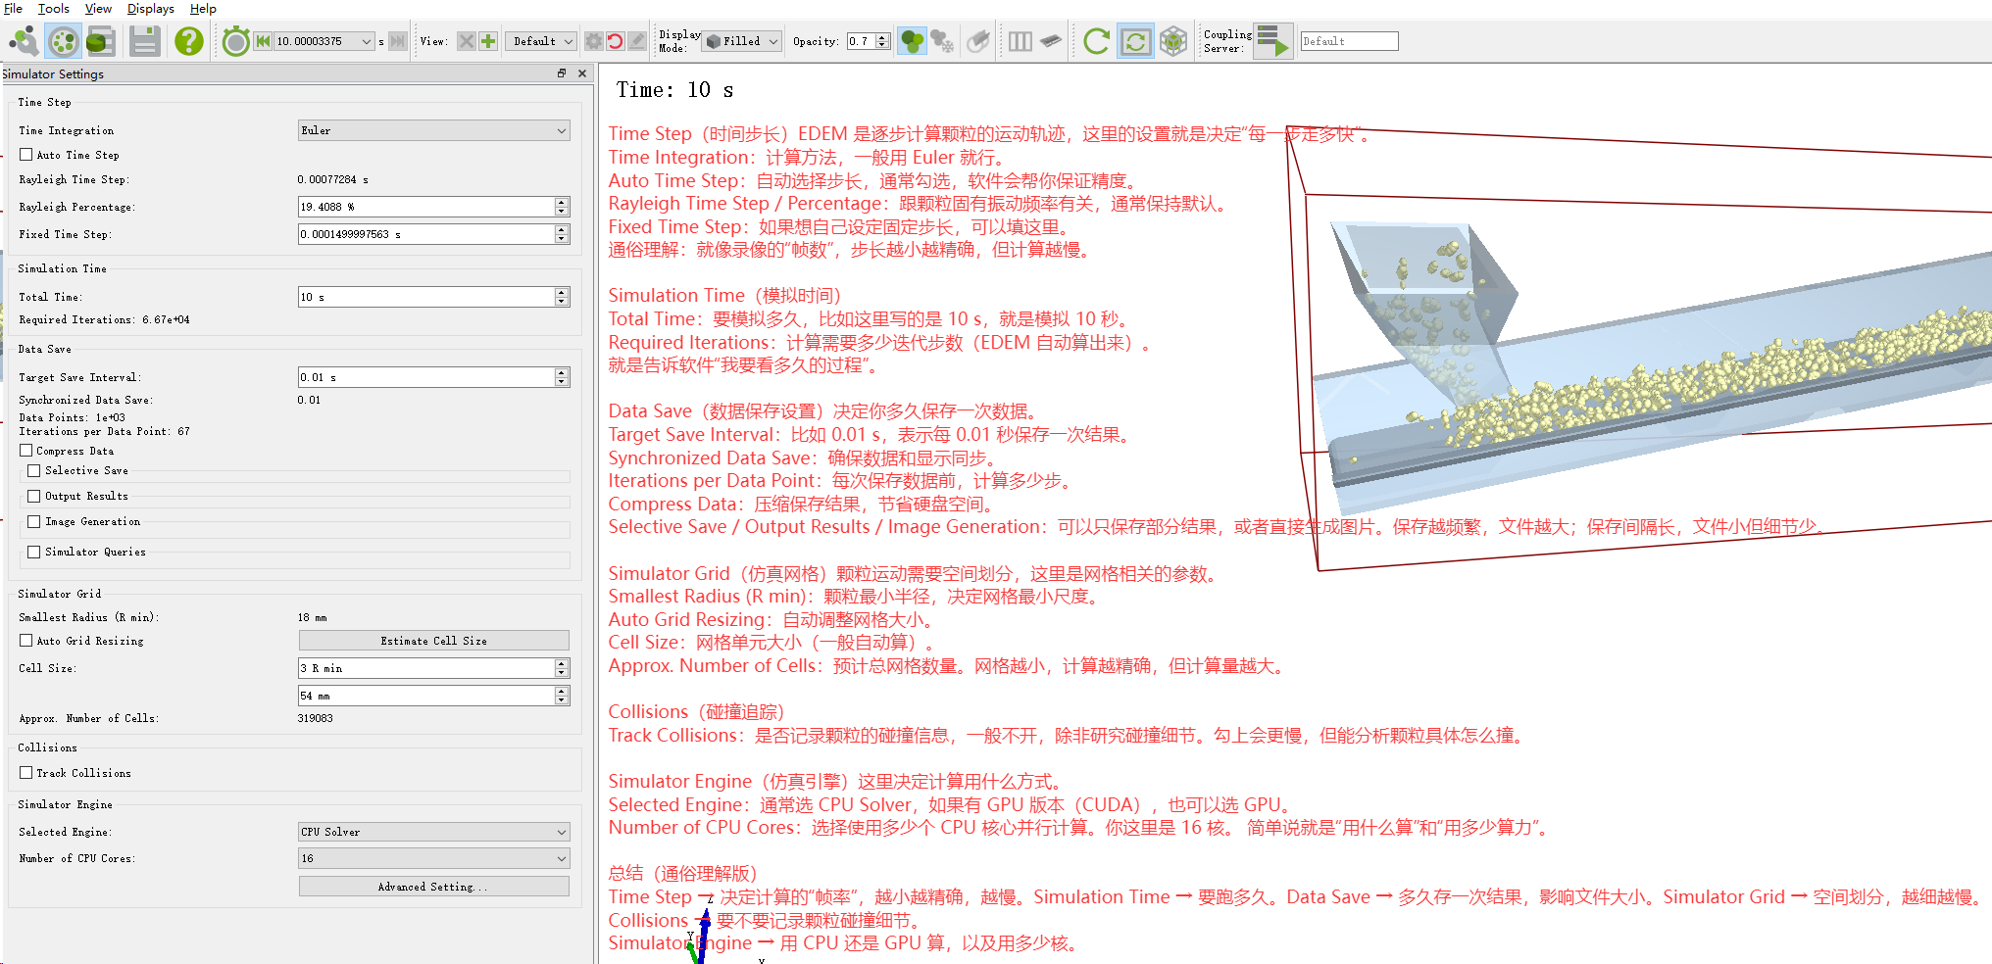The width and height of the screenshot is (1992, 964).
Task: Click the green Help question mark icon
Action: 188,41
